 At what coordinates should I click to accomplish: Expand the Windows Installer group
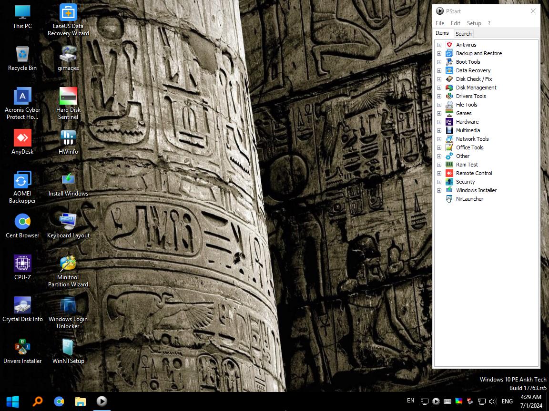tap(439, 190)
